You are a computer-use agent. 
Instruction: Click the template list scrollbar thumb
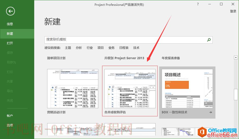[x=236, y=94]
